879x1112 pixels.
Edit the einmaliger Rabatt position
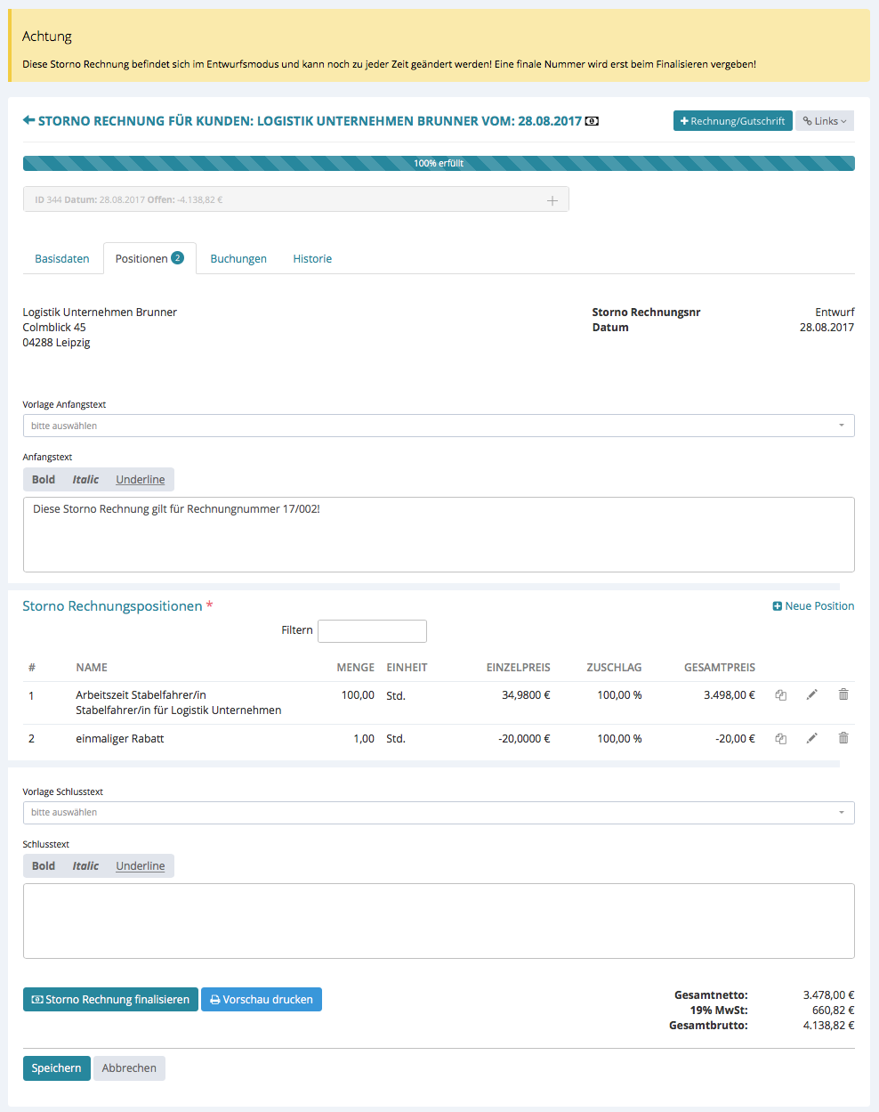tap(811, 738)
